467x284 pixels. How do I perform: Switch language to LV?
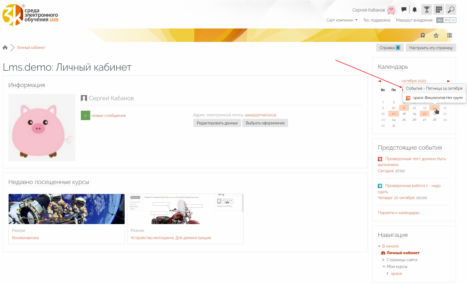(x=453, y=20)
